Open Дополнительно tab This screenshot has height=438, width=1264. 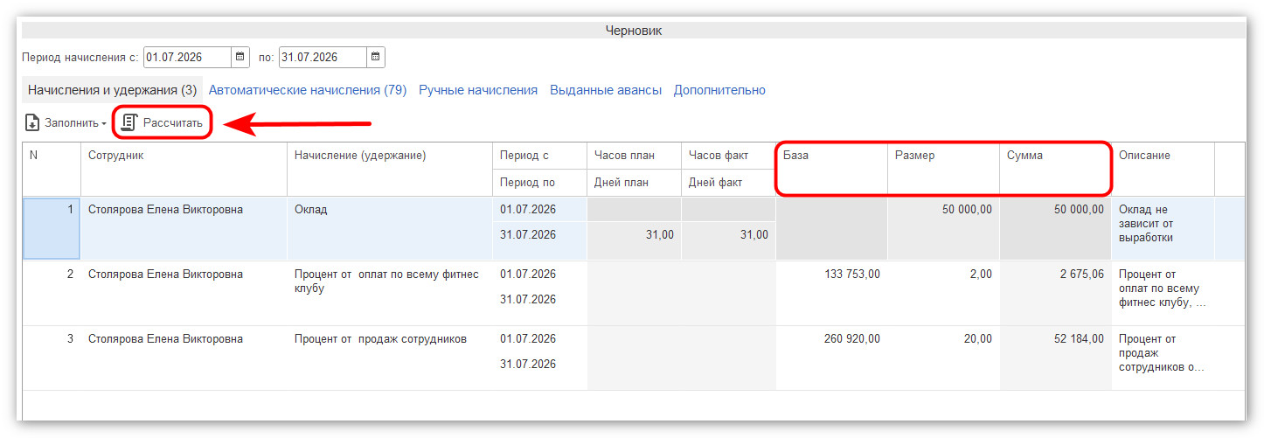coord(719,90)
